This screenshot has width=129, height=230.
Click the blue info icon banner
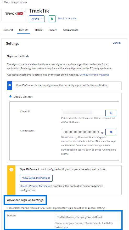tap(9, 86)
